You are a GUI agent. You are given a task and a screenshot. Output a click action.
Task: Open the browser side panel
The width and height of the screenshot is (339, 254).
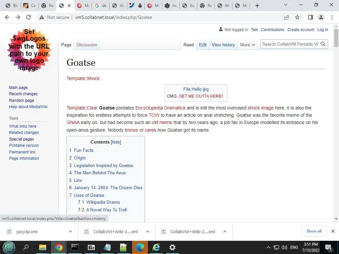coord(311,17)
